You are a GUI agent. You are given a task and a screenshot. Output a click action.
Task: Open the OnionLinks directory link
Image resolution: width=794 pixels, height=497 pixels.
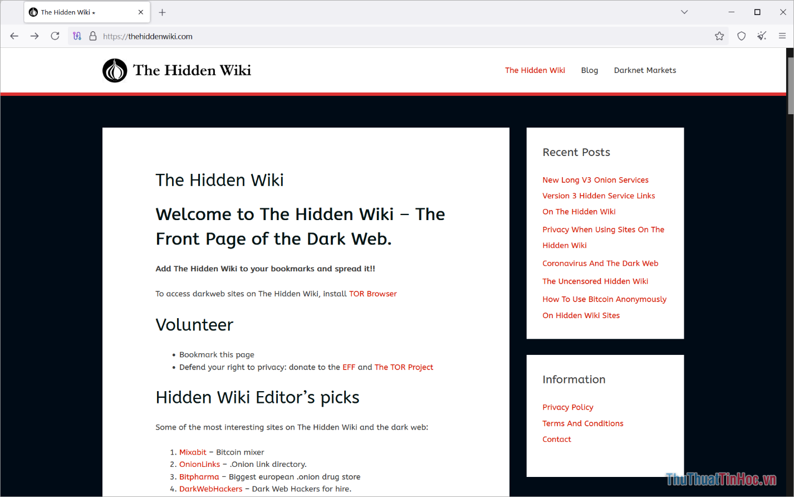point(200,464)
